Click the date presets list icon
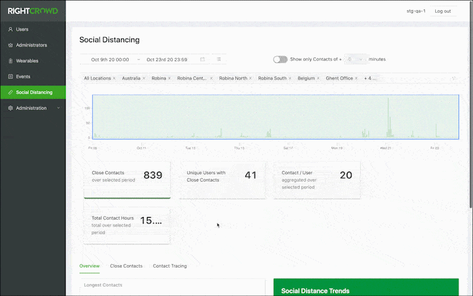 pyautogui.click(x=219, y=59)
